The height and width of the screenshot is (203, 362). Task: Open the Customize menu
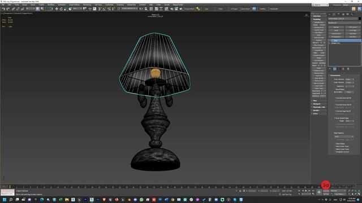pos(109,5)
